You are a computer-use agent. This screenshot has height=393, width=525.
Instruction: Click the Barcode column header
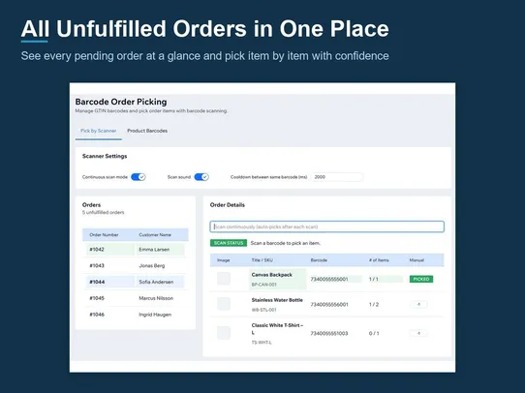[319, 259]
